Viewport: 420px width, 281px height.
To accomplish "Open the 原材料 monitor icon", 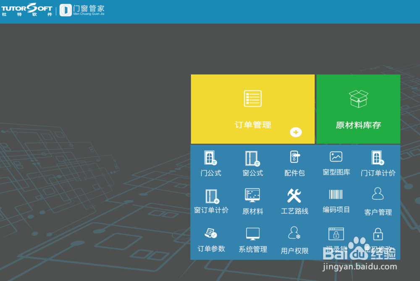I will [x=252, y=195].
